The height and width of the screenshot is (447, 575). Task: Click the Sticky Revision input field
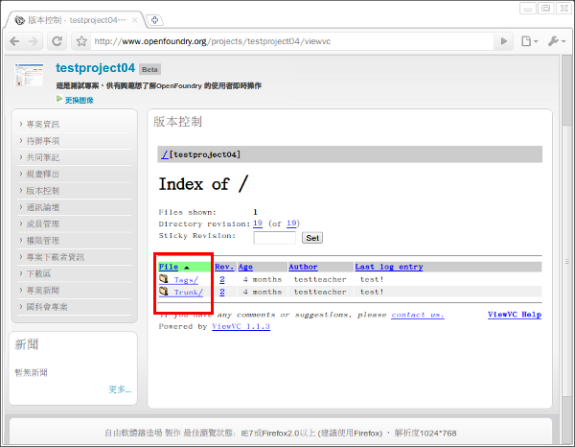click(x=274, y=238)
